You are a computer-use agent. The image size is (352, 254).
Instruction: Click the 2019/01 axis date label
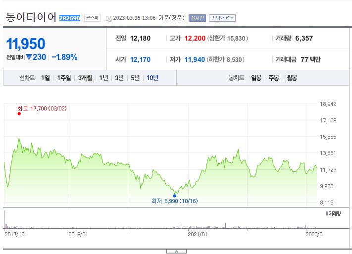click(78, 234)
